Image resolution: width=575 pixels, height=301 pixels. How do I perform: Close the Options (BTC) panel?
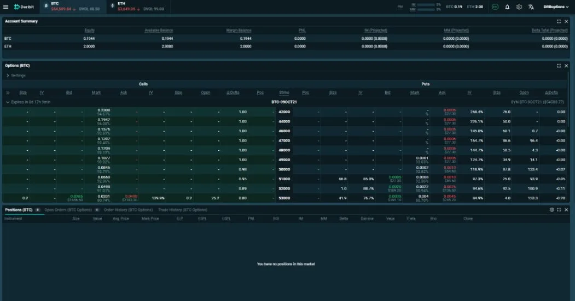click(566, 66)
